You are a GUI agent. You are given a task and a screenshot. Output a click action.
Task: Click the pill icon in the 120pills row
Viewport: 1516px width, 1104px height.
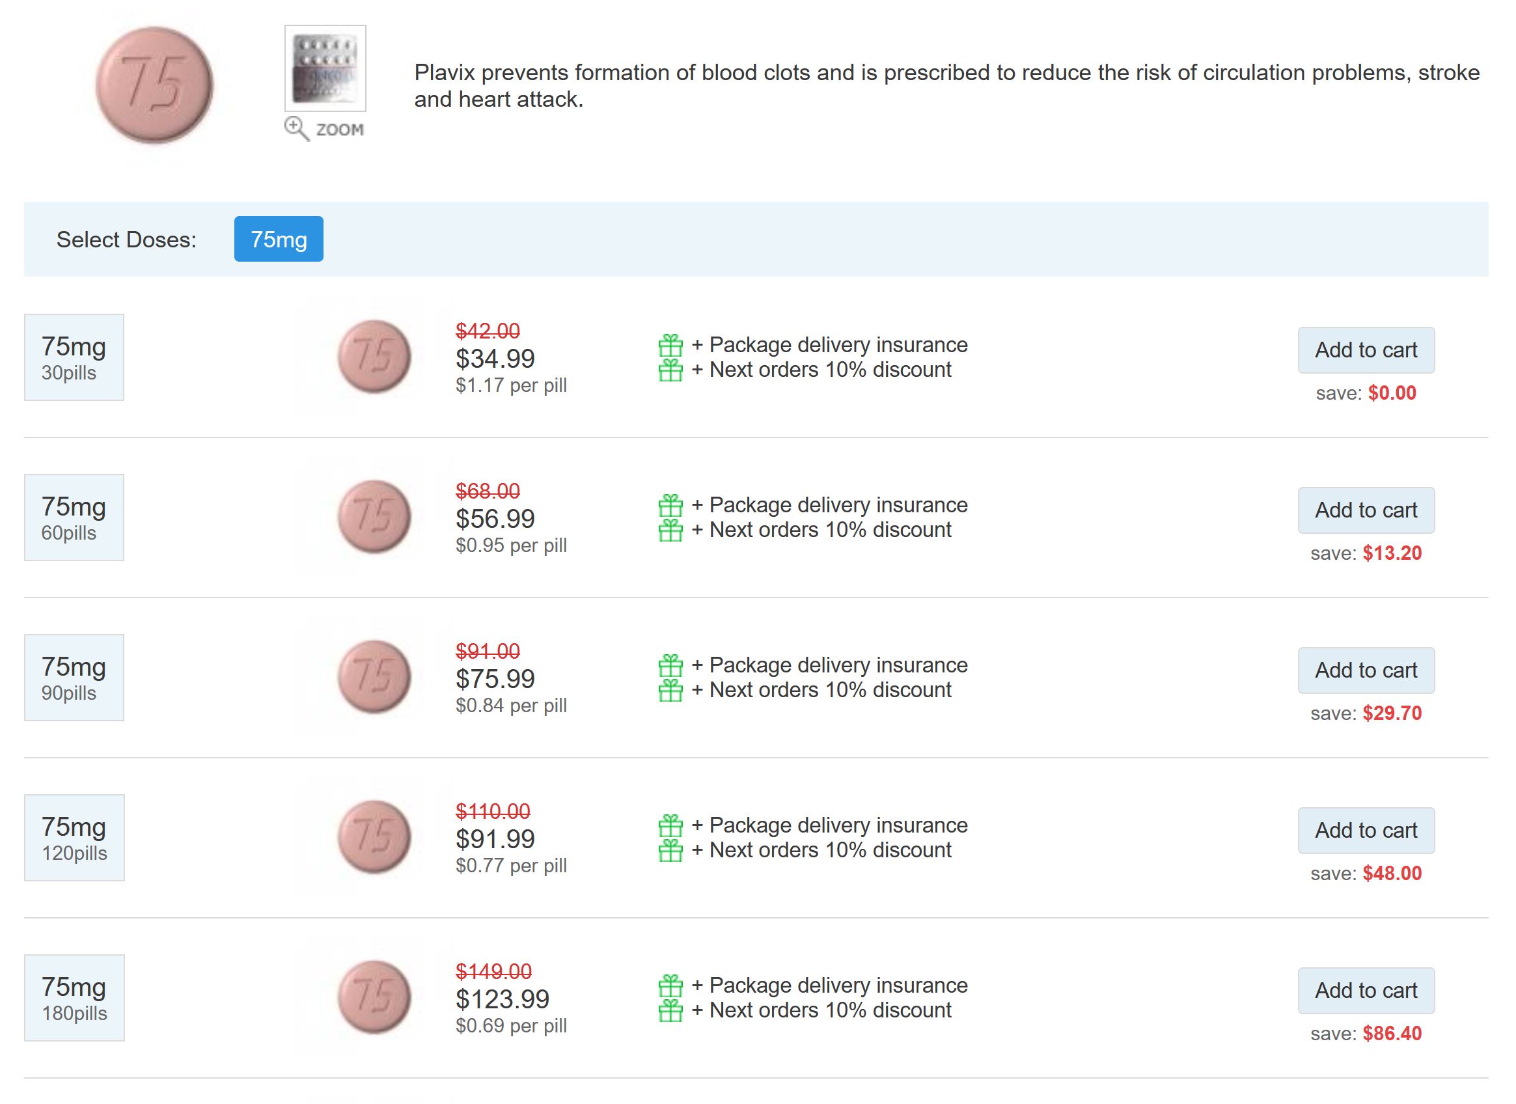[x=374, y=837]
